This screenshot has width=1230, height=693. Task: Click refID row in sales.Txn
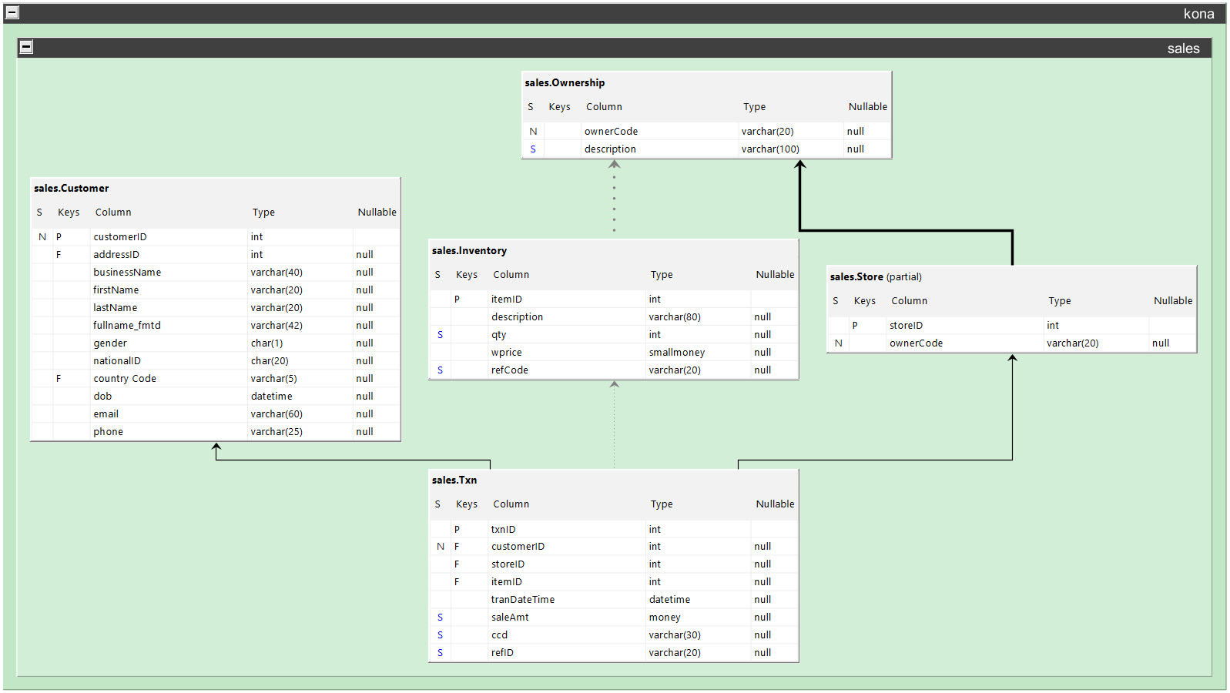(614, 652)
